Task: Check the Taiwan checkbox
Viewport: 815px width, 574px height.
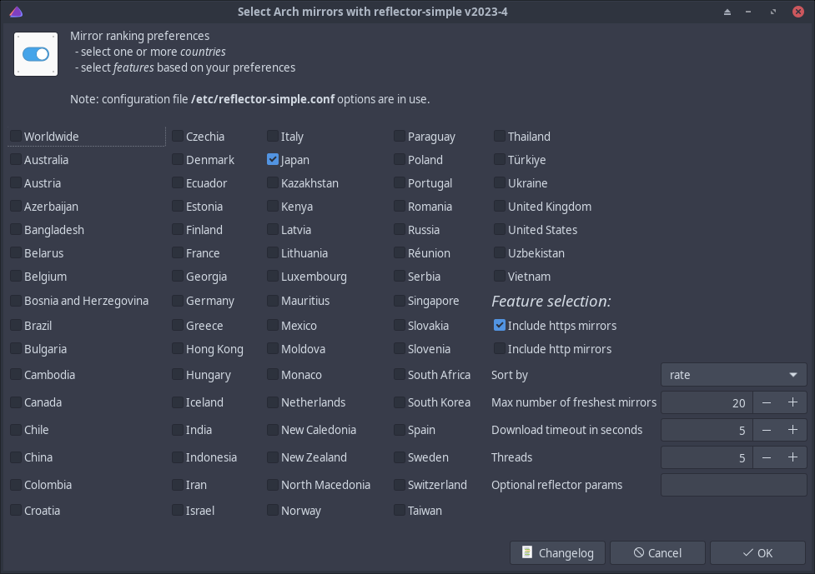Action: pyautogui.click(x=400, y=510)
